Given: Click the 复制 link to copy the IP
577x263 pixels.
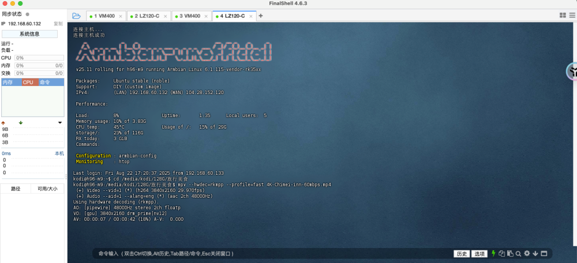Looking at the screenshot, I should 58,24.
